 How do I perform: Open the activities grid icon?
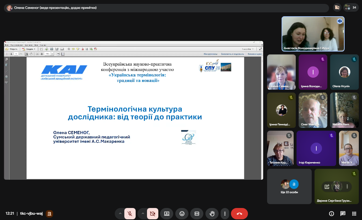pos(354,214)
